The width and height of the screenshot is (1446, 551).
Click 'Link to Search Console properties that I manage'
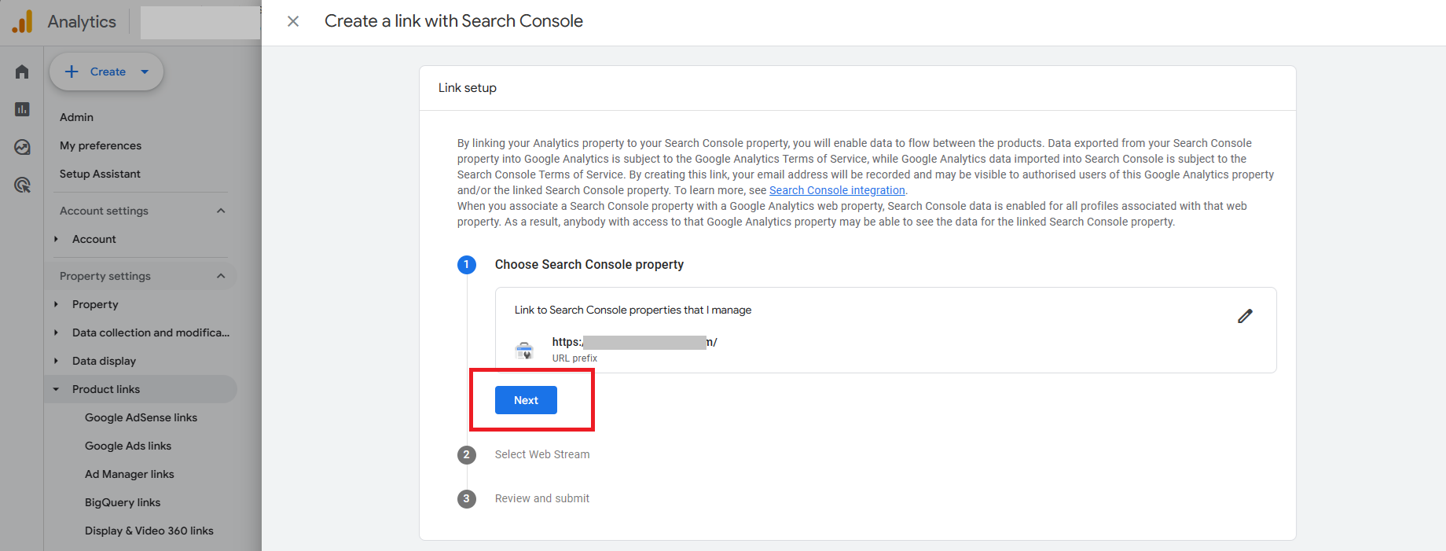click(x=633, y=310)
